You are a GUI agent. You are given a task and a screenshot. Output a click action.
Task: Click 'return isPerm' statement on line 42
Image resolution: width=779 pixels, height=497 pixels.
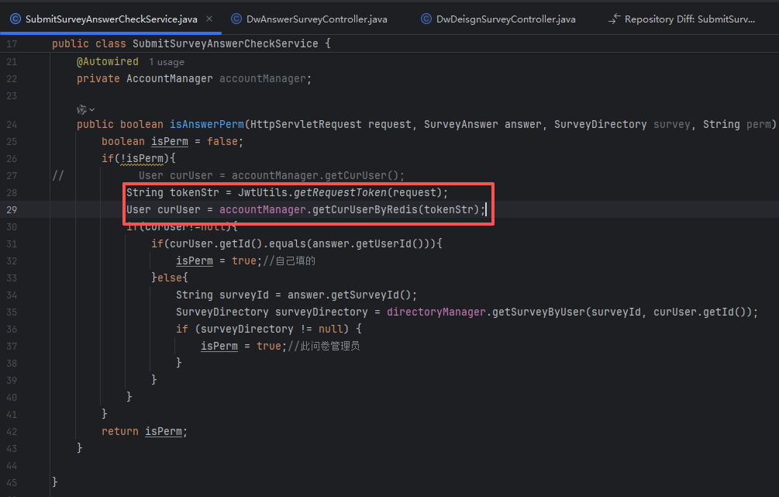(144, 431)
